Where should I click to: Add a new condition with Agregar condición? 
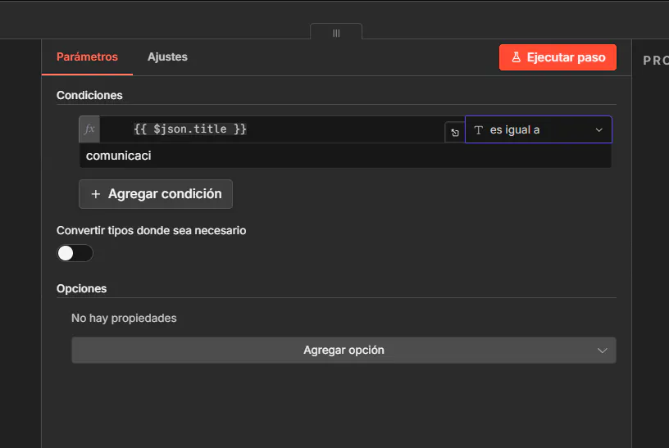pos(156,194)
